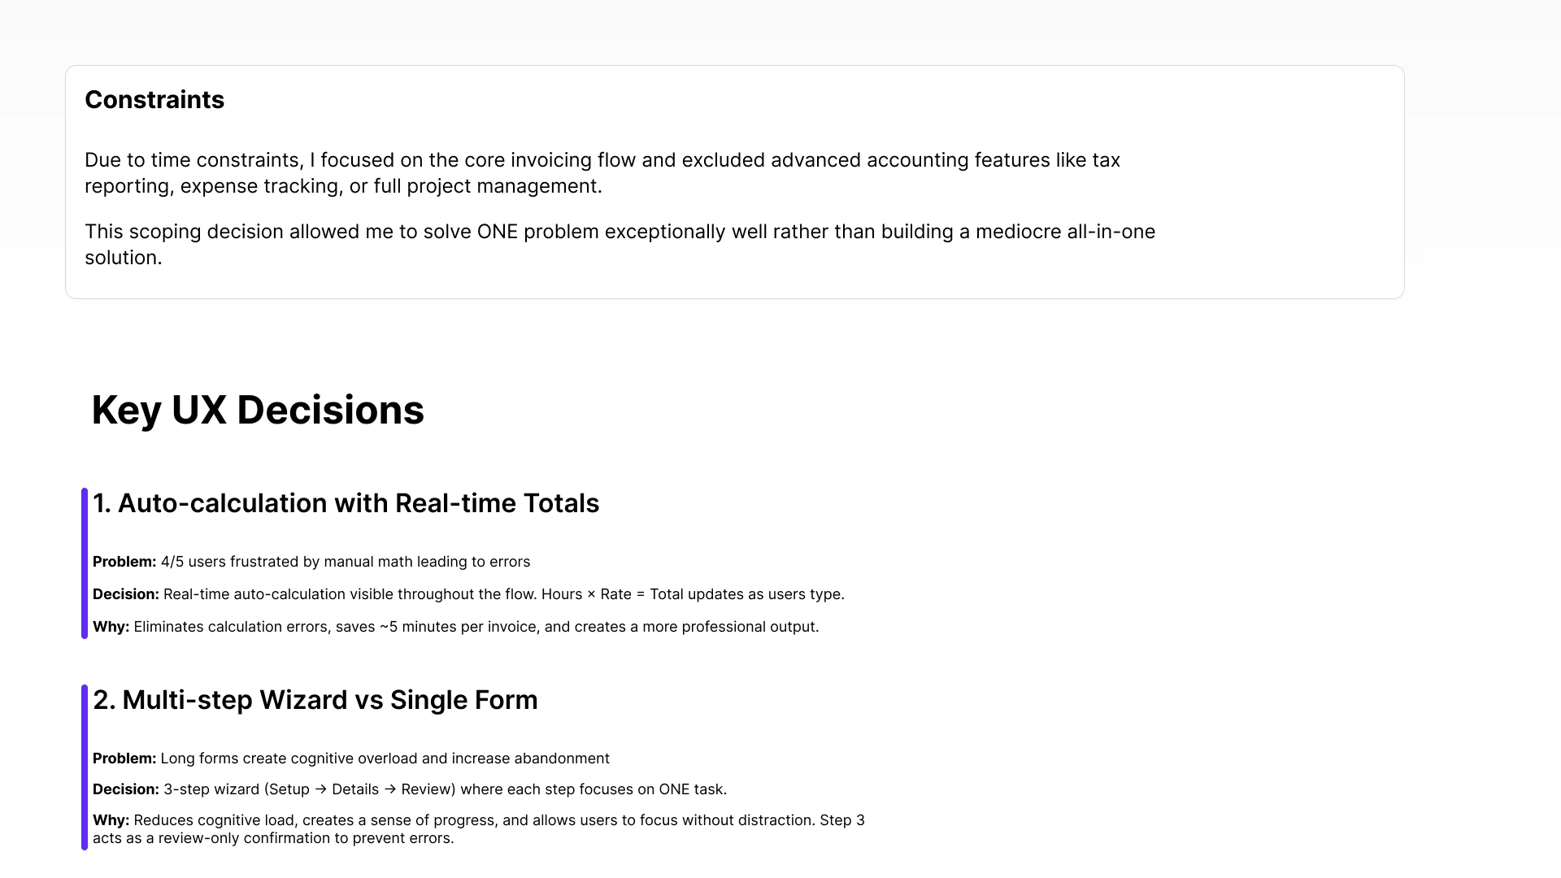The width and height of the screenshot is (1561, 878).
Task: Click the Decision label under Multi-step Wizard
Action: [x=125, y=789]
